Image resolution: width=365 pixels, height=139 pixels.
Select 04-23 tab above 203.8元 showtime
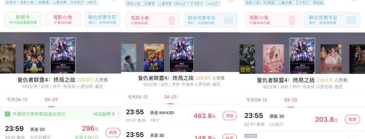(x=291, y=100)
